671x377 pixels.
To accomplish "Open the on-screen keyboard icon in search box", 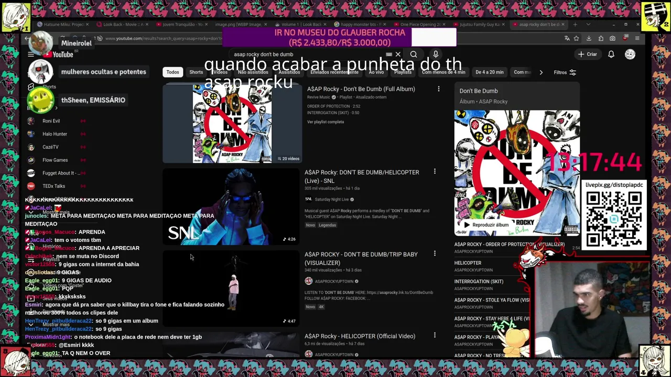I will pyautogui.click(x=389, y=54).
